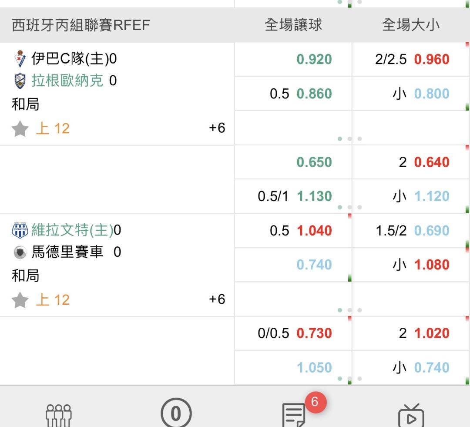Tap the 伊巴C隊 team crest icon
Image resolution: width=470 pixels, height=427 pixels.
pyautogui.click(x=20, y=59)
